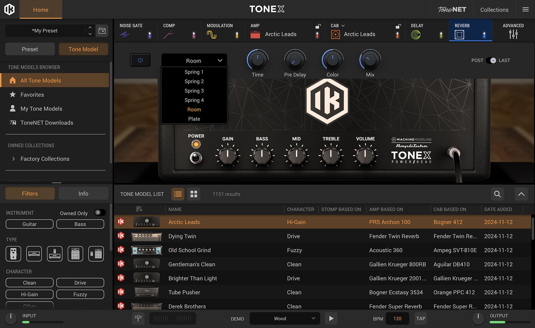Image resolution: width=535 pixels, height=328 pixels.
Task: Open the Wood demo dropdown
Action: pos(284,318)
